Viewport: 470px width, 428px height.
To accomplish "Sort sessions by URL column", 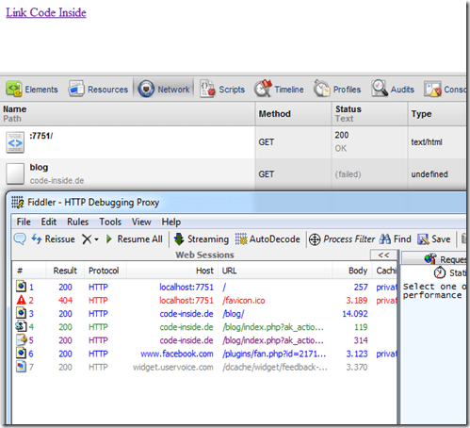I will coord(275,271).
